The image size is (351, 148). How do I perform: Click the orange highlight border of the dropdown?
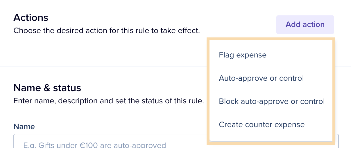(208, 90)
